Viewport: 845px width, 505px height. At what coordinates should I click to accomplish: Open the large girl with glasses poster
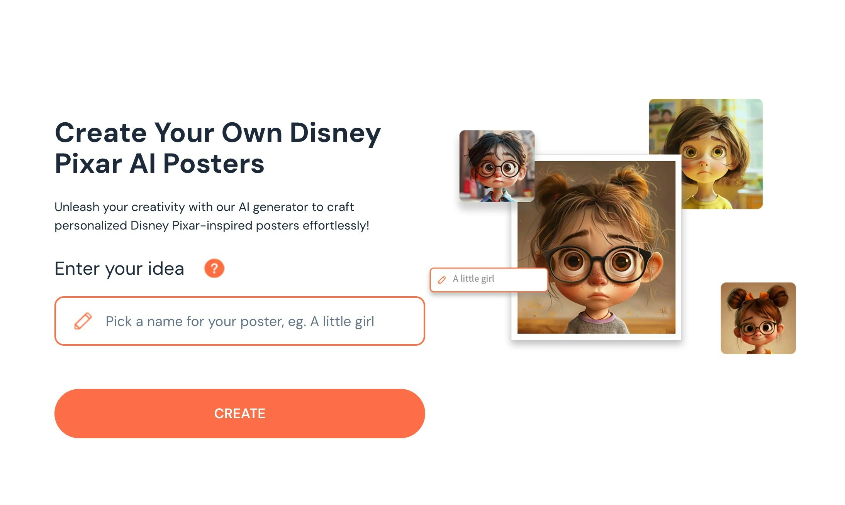click(x=596, y=247)
